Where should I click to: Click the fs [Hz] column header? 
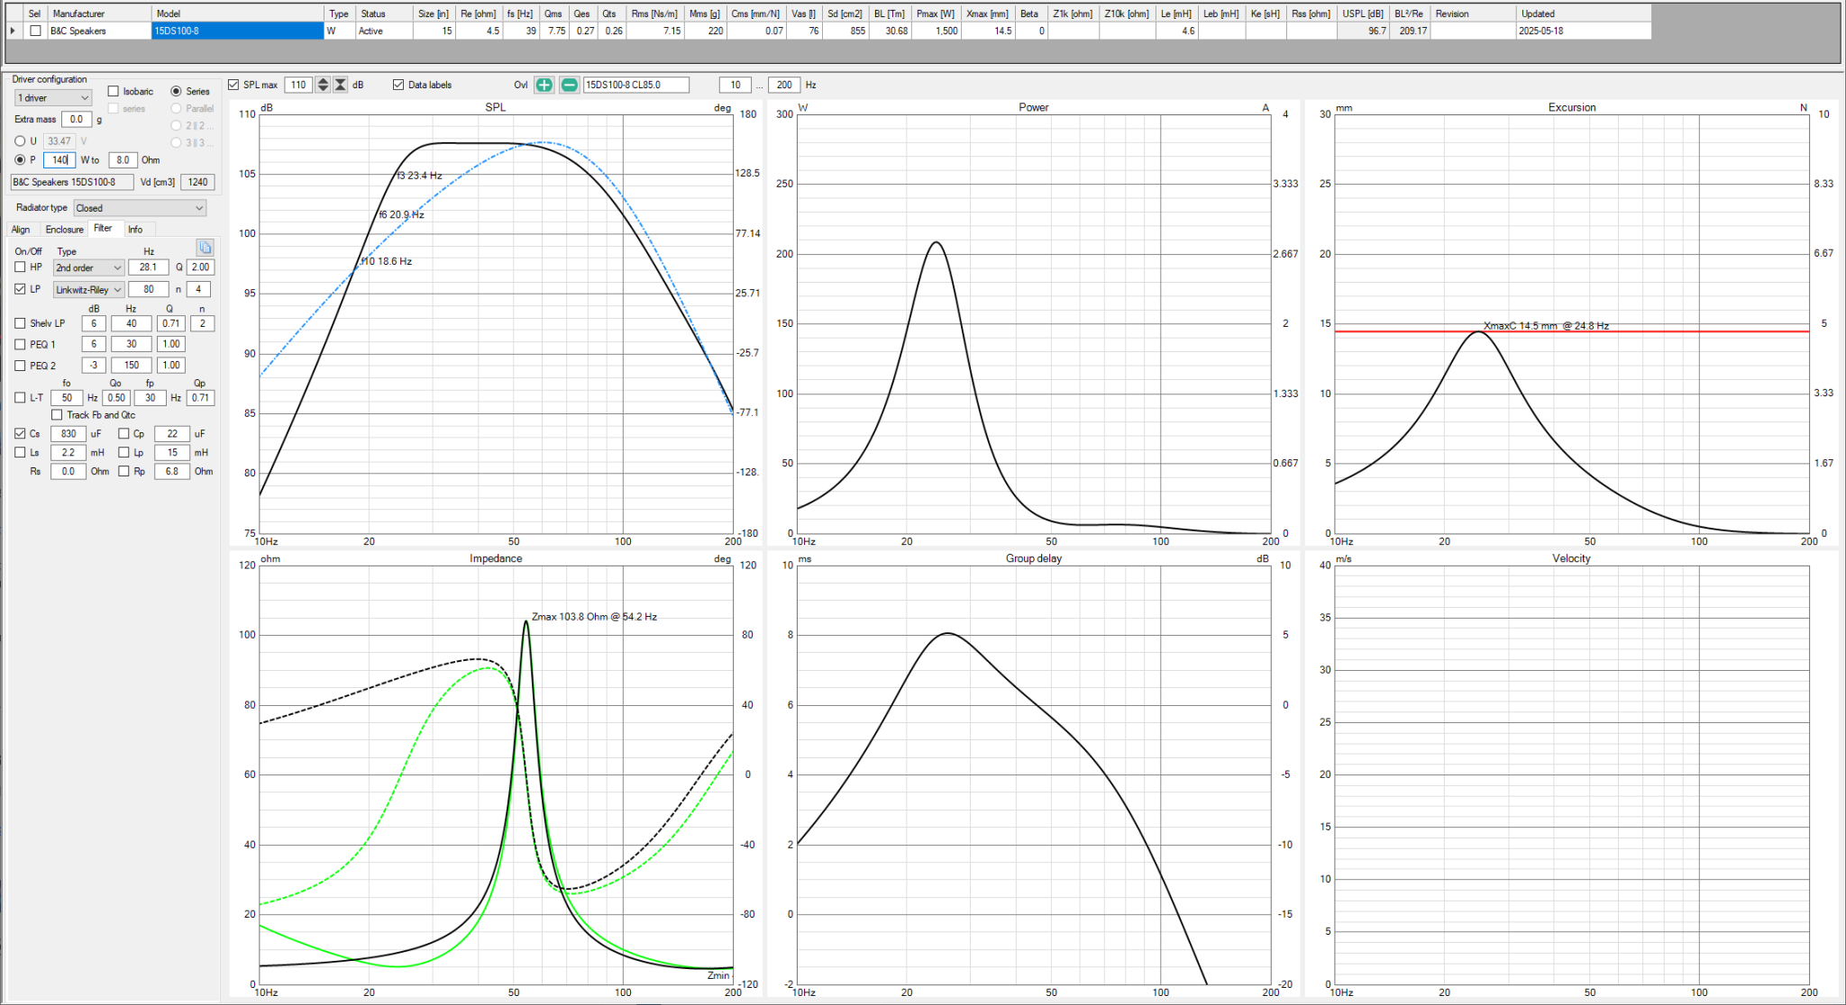[x=520, y=14]
